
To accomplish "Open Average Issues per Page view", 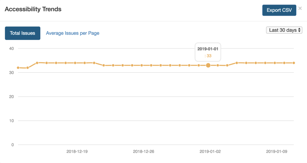I will [73, 33].
